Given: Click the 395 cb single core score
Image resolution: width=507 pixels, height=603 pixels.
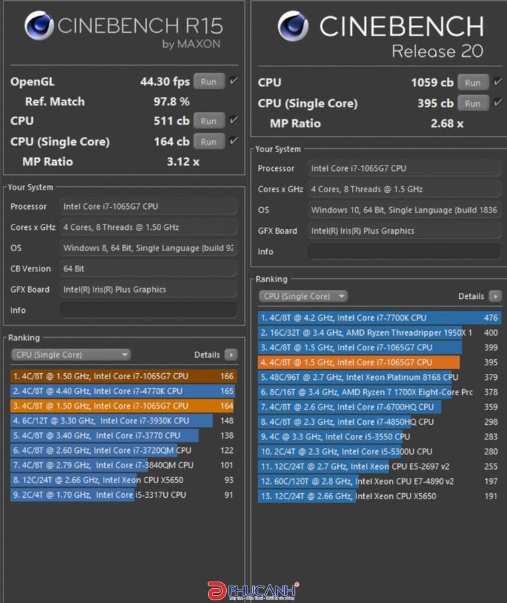Looking at the screenshot, I should (x=435, y=103).
